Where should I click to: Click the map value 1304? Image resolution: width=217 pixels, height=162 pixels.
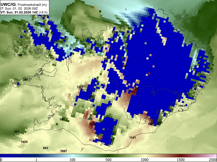[115, 32]
